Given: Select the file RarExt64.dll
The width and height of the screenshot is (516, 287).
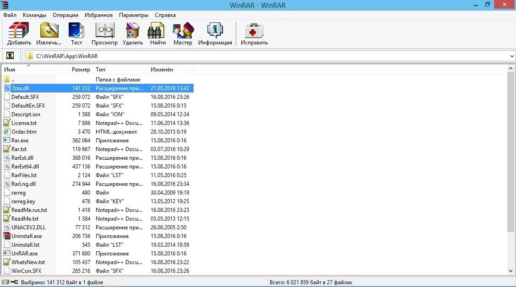Looking at the screenshot, I should [x=25, y=166].
